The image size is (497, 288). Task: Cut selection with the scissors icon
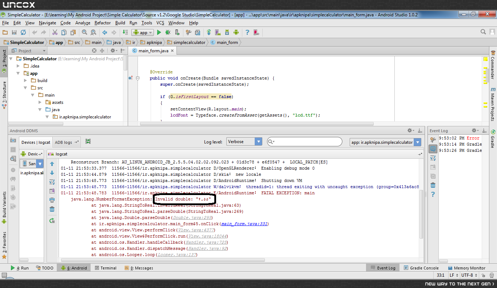pos(55,32)
